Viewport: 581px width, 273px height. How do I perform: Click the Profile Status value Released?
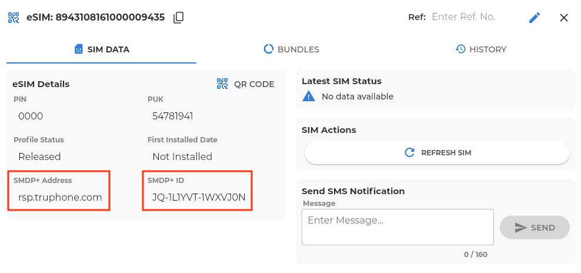click(39, 157)
